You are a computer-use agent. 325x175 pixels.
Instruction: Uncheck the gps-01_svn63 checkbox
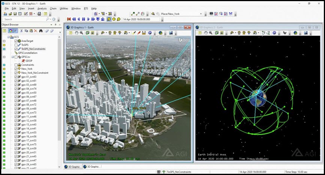[16, 77]
